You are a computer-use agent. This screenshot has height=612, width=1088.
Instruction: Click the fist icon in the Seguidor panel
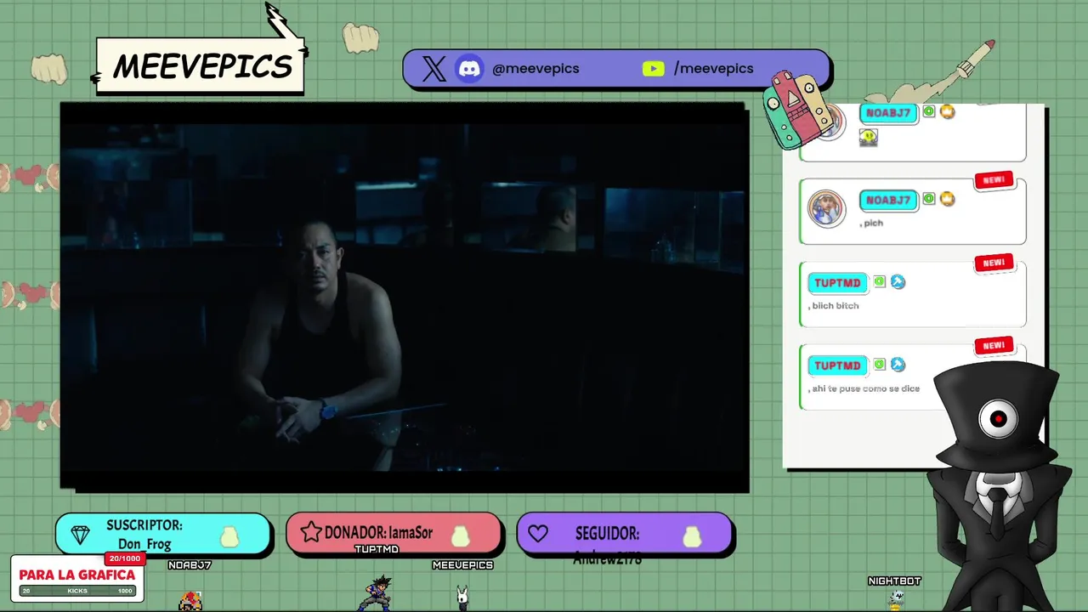692,536
